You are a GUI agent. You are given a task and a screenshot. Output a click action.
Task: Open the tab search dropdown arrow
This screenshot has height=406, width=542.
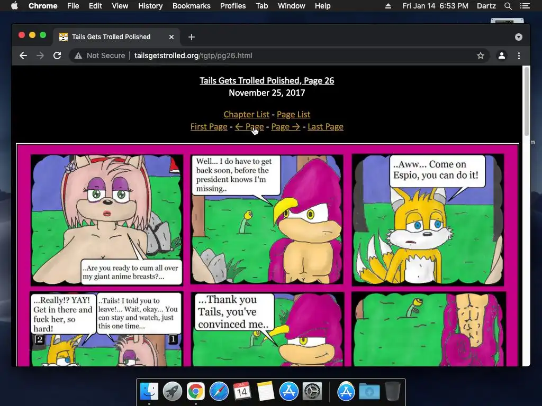pyautogui.click(x=519, y=37)
